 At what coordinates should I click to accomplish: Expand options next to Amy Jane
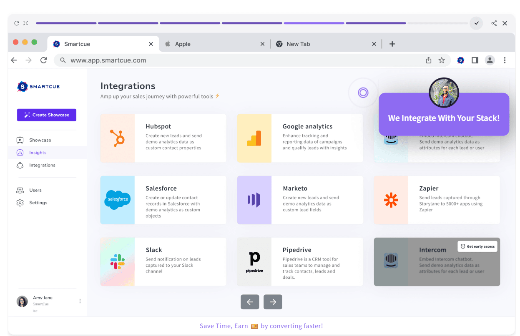click(x=80, y=301)
